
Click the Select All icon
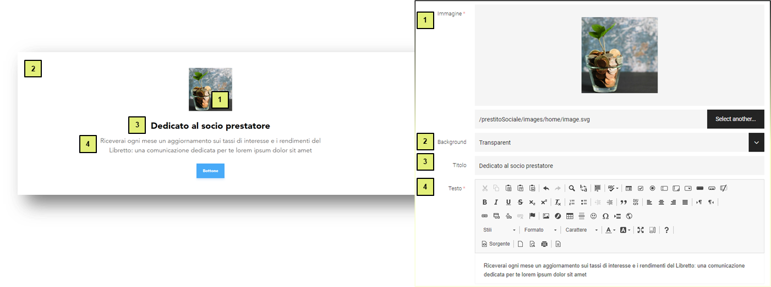(x=598, y=188)
